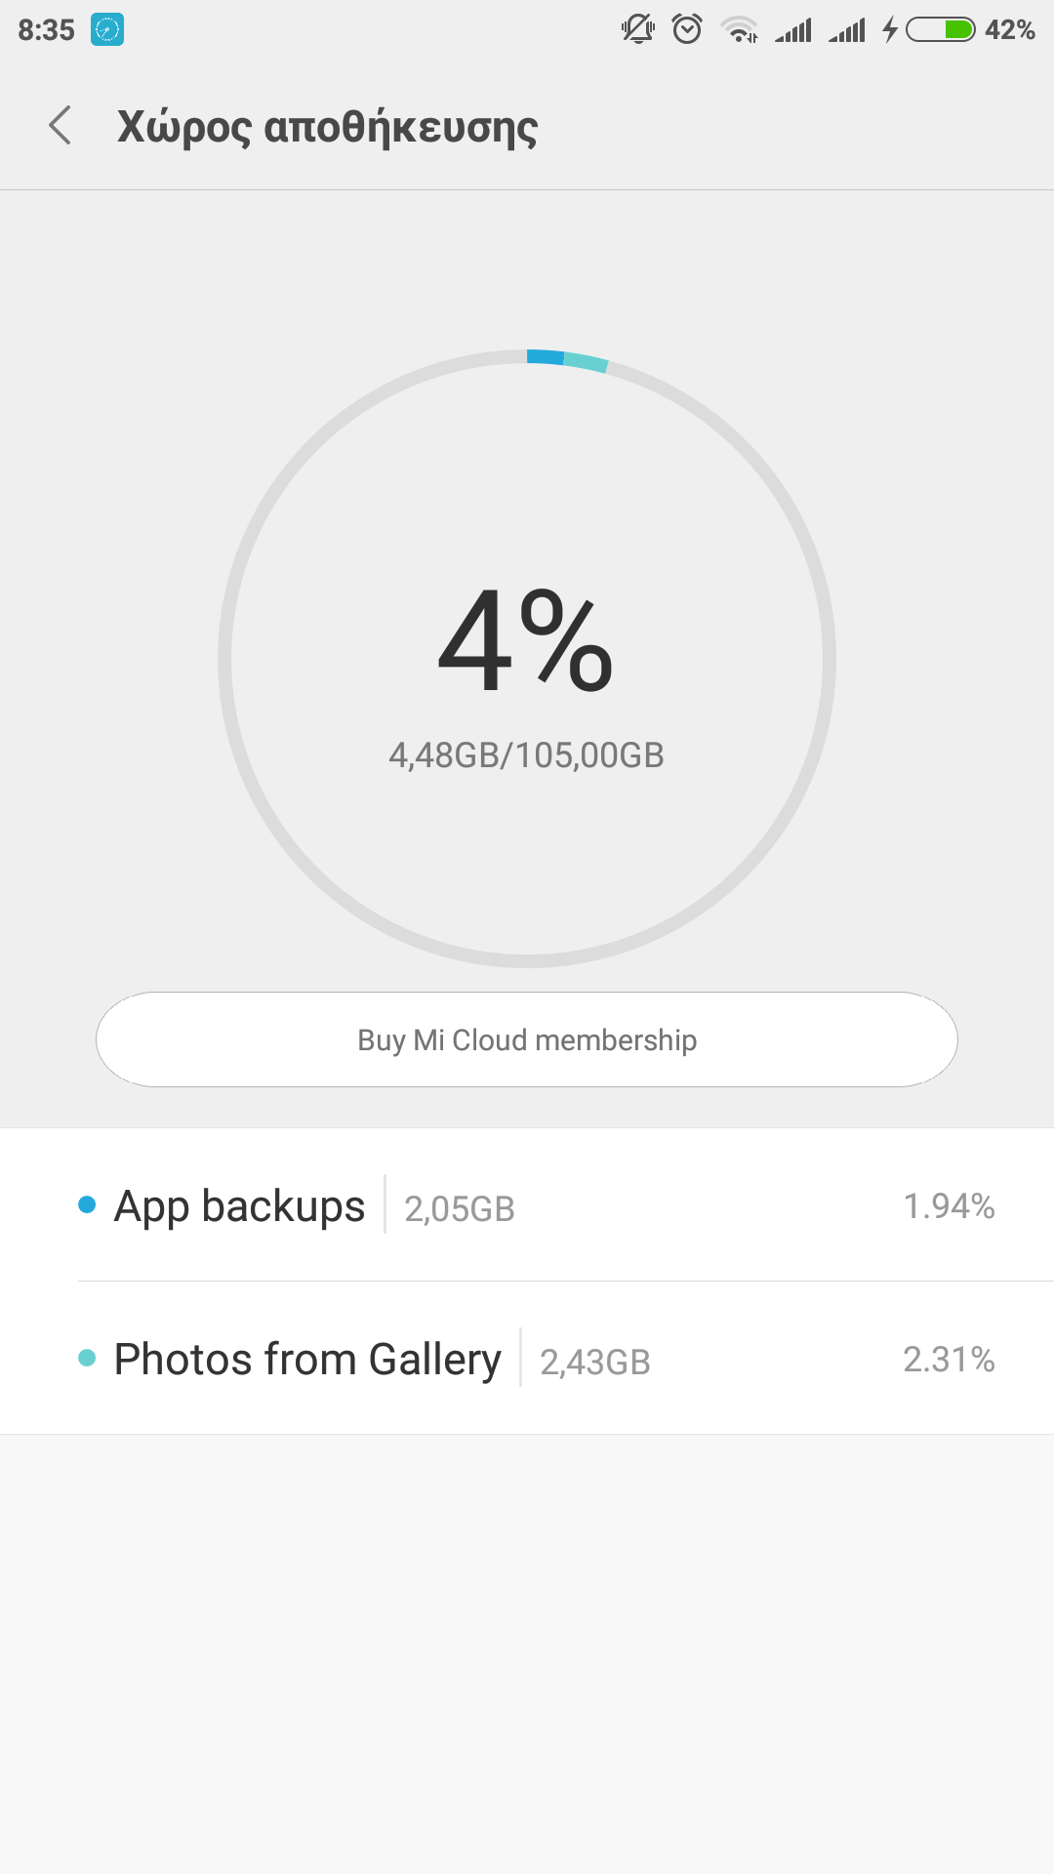Open the App backups entry
1054x1874 pixels.
tap(240, 1206)
